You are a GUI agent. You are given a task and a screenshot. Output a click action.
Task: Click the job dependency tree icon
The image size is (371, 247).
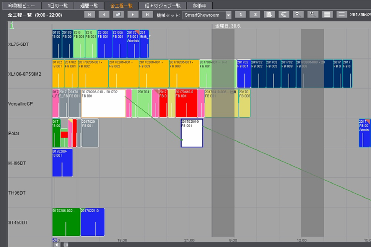click(x=284, y=15)
